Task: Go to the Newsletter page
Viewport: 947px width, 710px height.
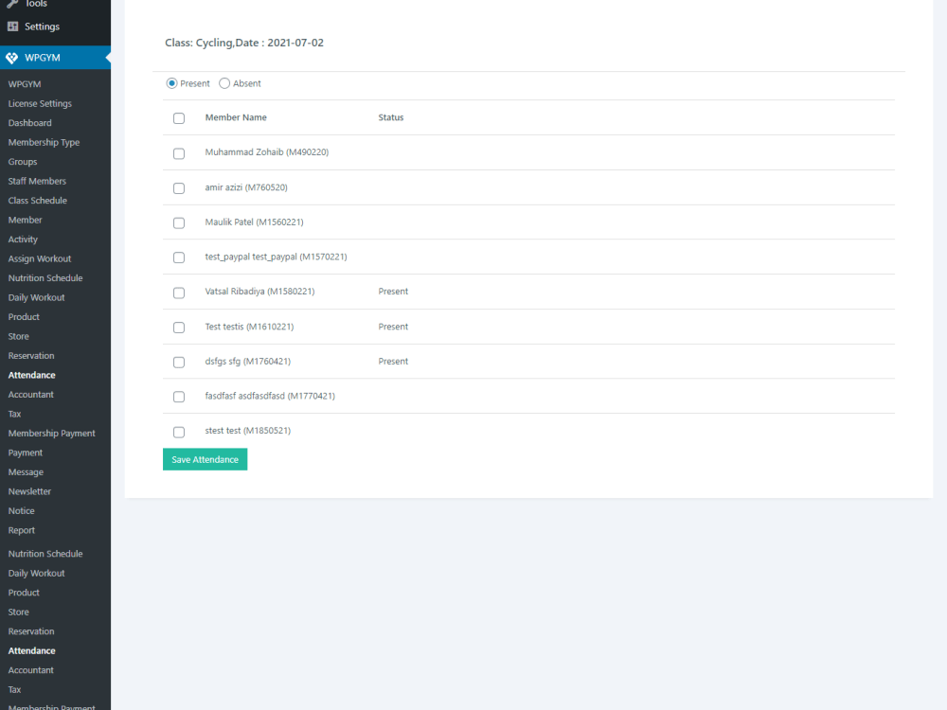Action: point(29,491)
